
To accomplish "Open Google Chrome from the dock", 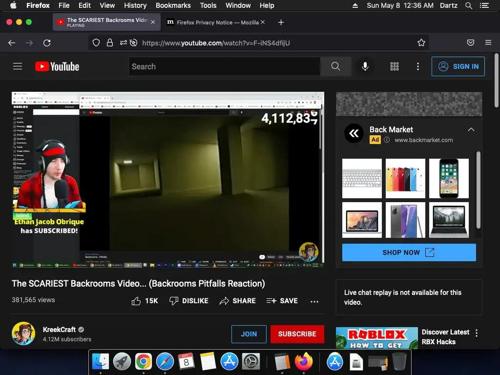I will coord(143,362).
